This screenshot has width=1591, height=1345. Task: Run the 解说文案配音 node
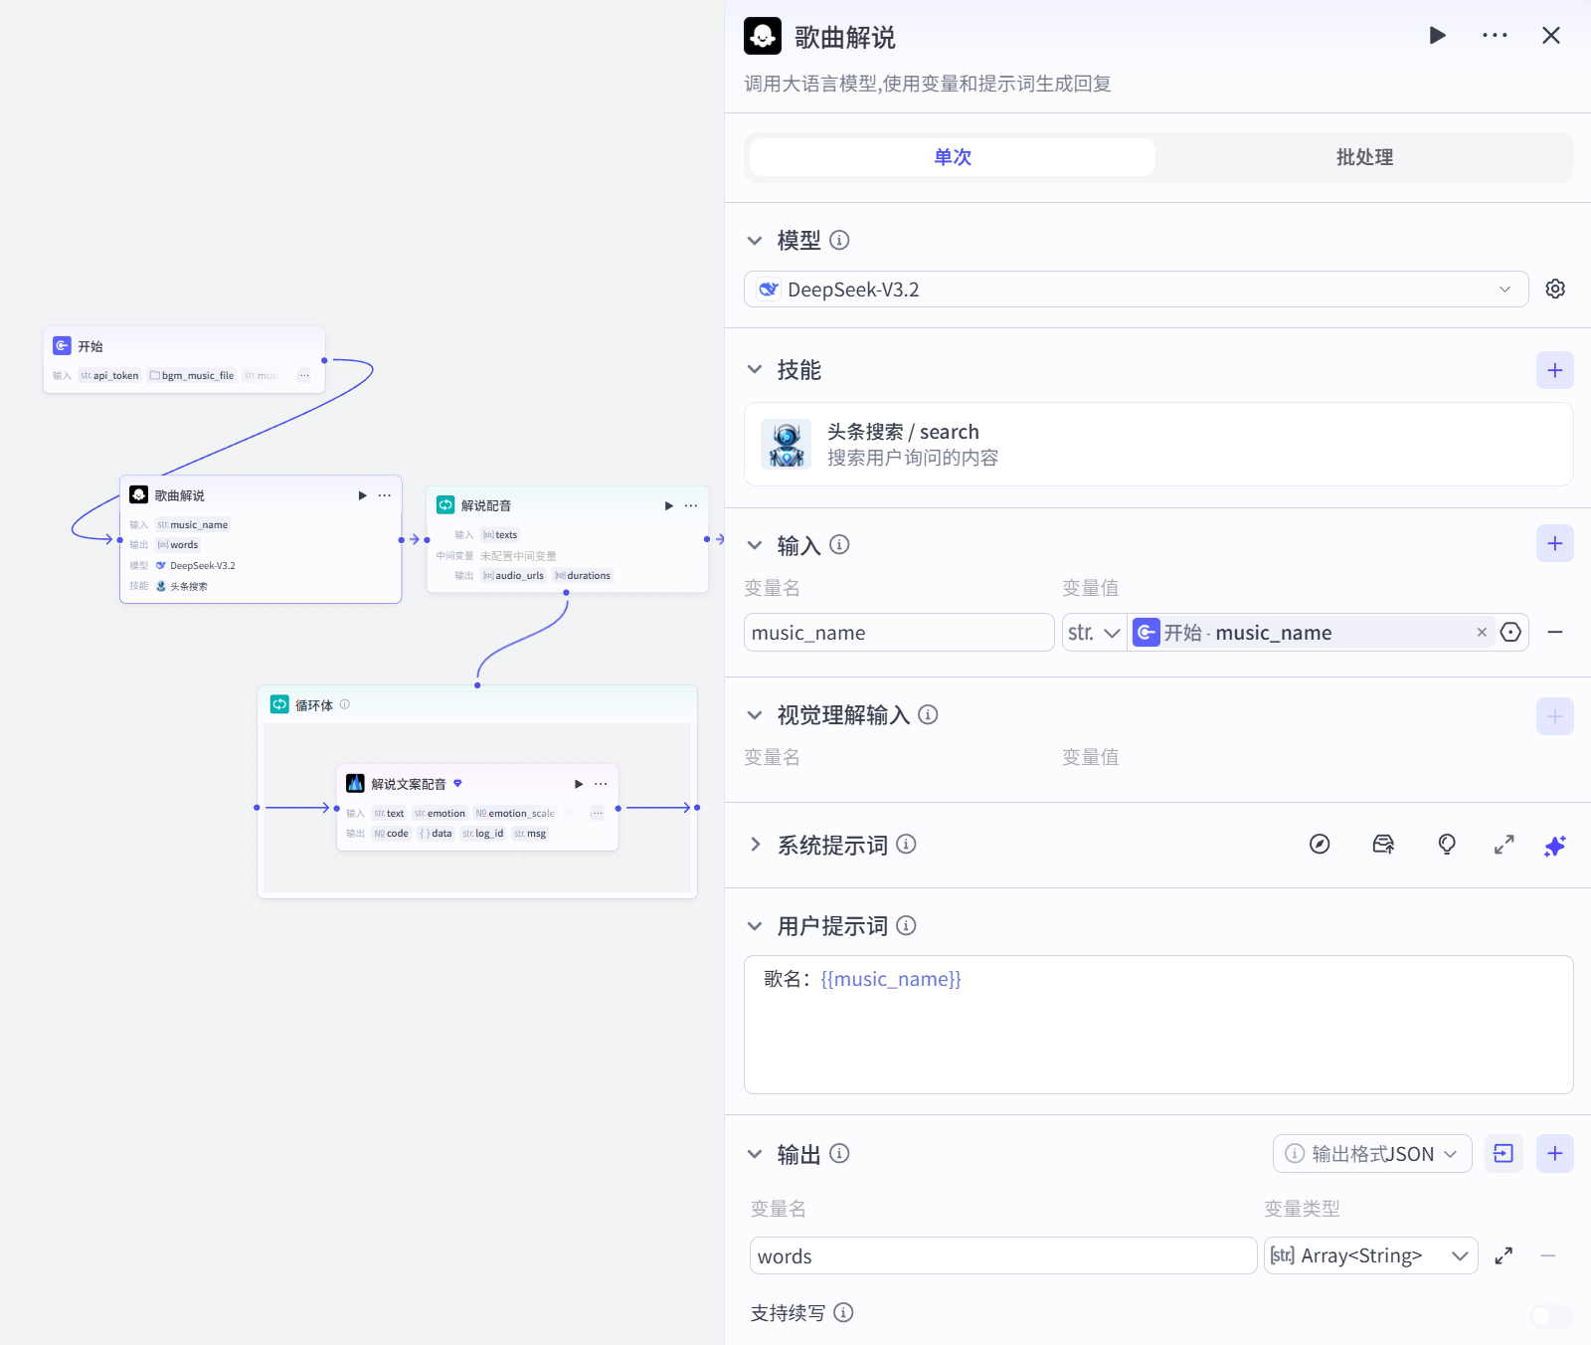(x=579, y=784)
